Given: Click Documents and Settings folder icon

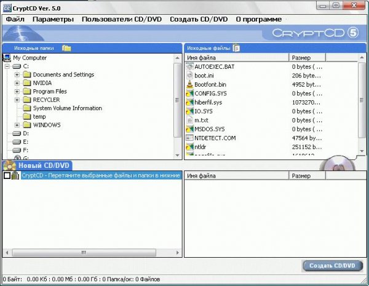Looking at the screenshot, I should pos(27,74).
